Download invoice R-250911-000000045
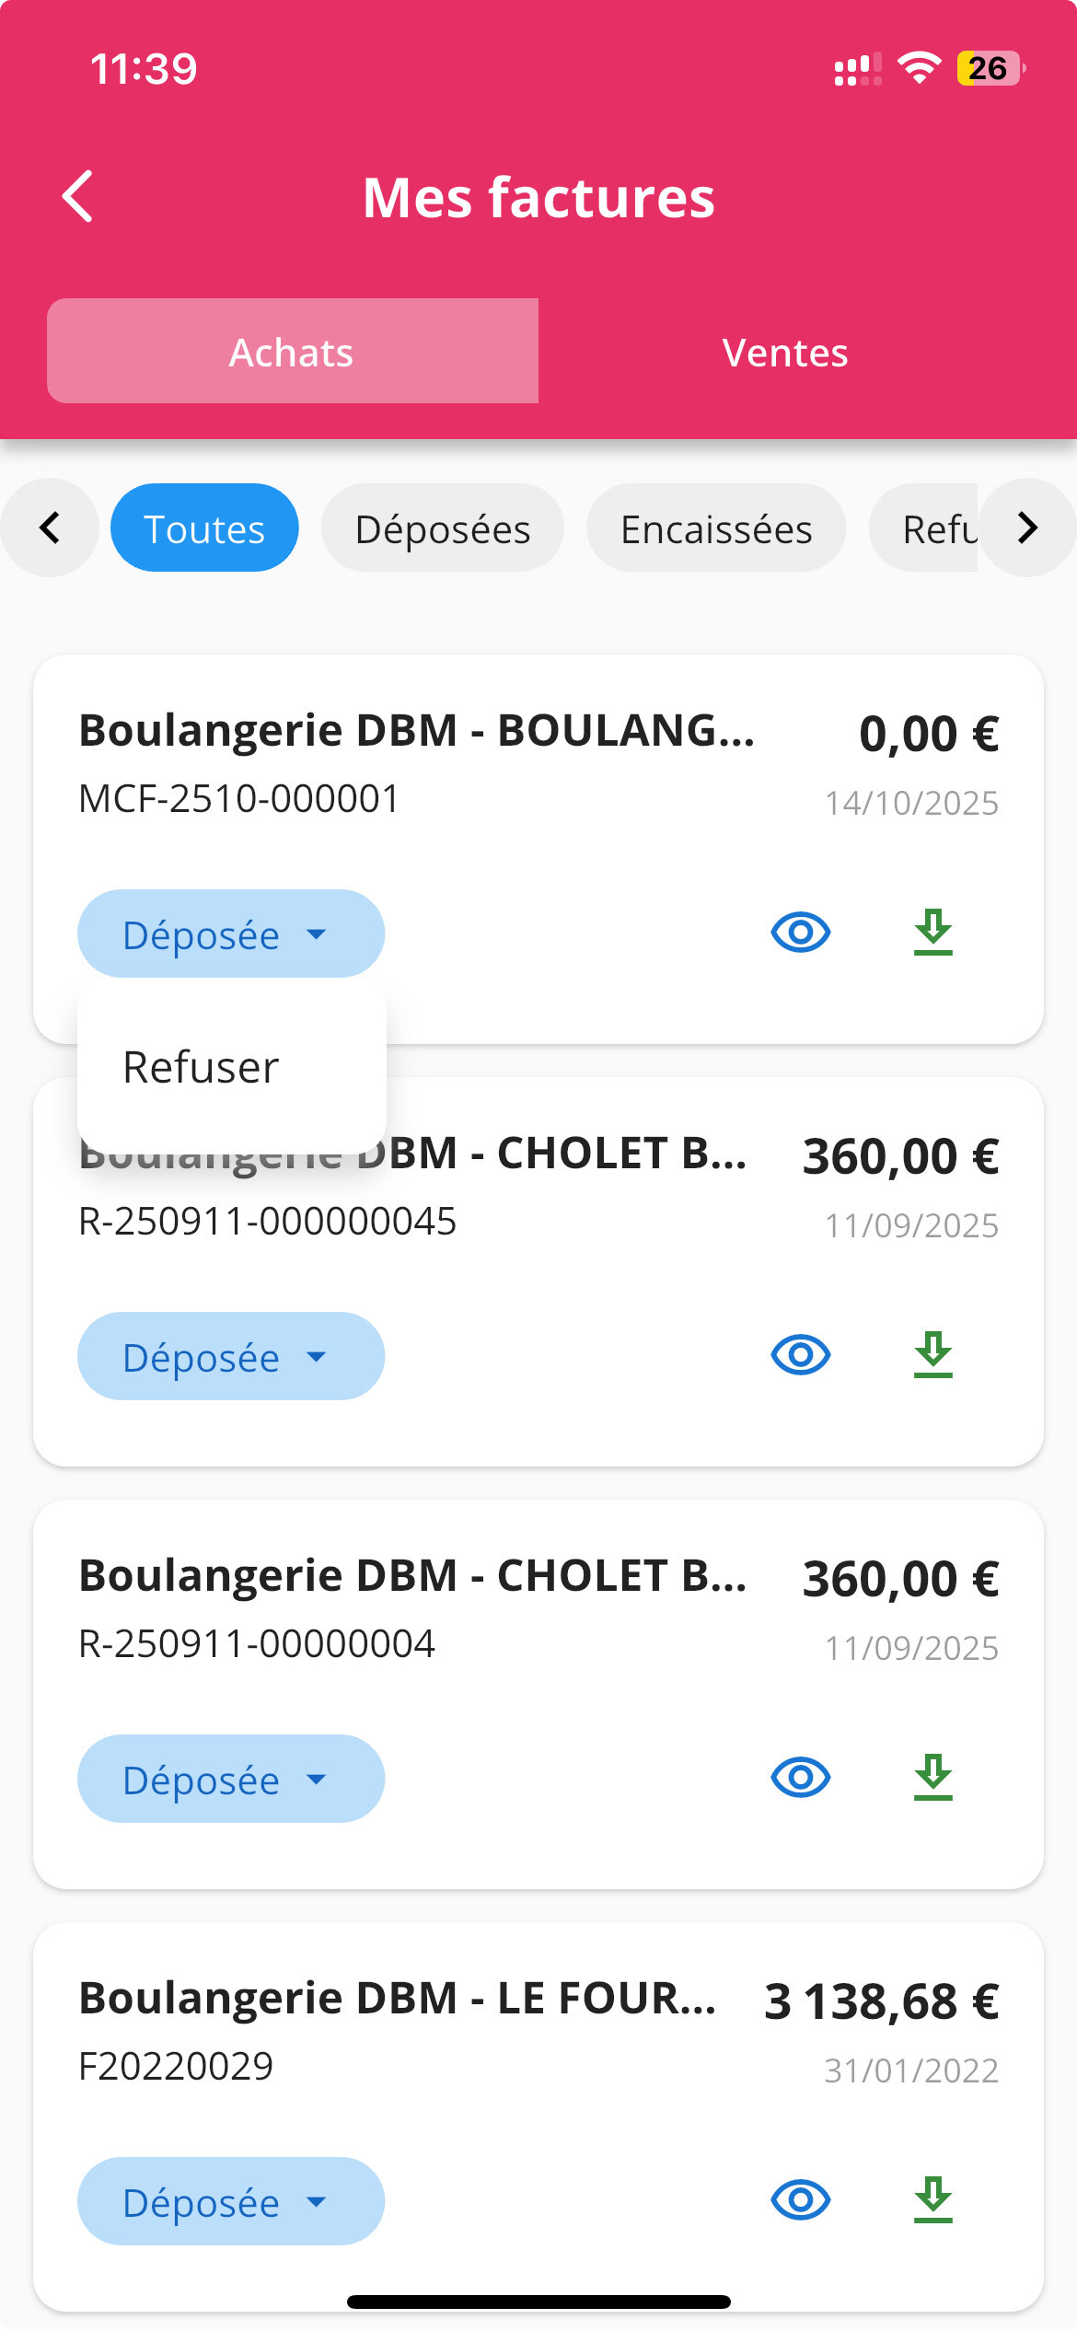The width and height of the screenshot is (1077, 2331). coord(932,1355)
